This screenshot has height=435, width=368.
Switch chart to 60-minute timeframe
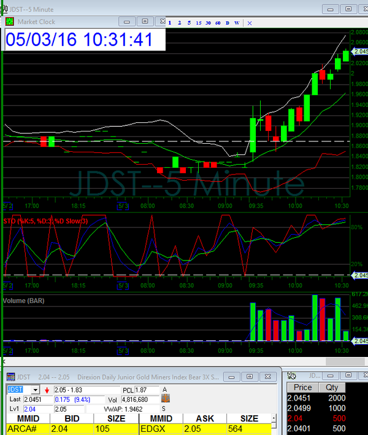[x=217, y=23]
